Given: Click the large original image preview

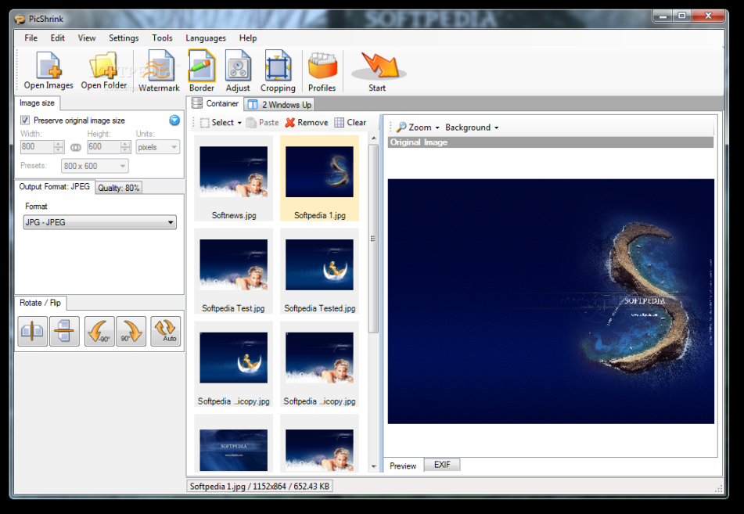Looking at the screenshot, I should pyautogui.click(x=551, y=301).
